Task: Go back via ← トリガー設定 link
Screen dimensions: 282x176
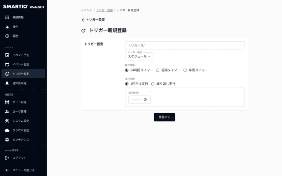Action: (93, 20)
